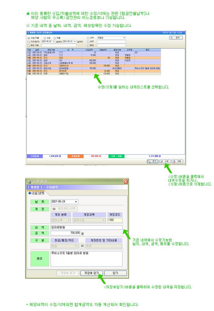Click the 메모 search input field

[x=111, y=45]
